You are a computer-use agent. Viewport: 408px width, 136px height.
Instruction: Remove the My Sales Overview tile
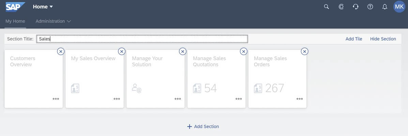coord(122,51)
